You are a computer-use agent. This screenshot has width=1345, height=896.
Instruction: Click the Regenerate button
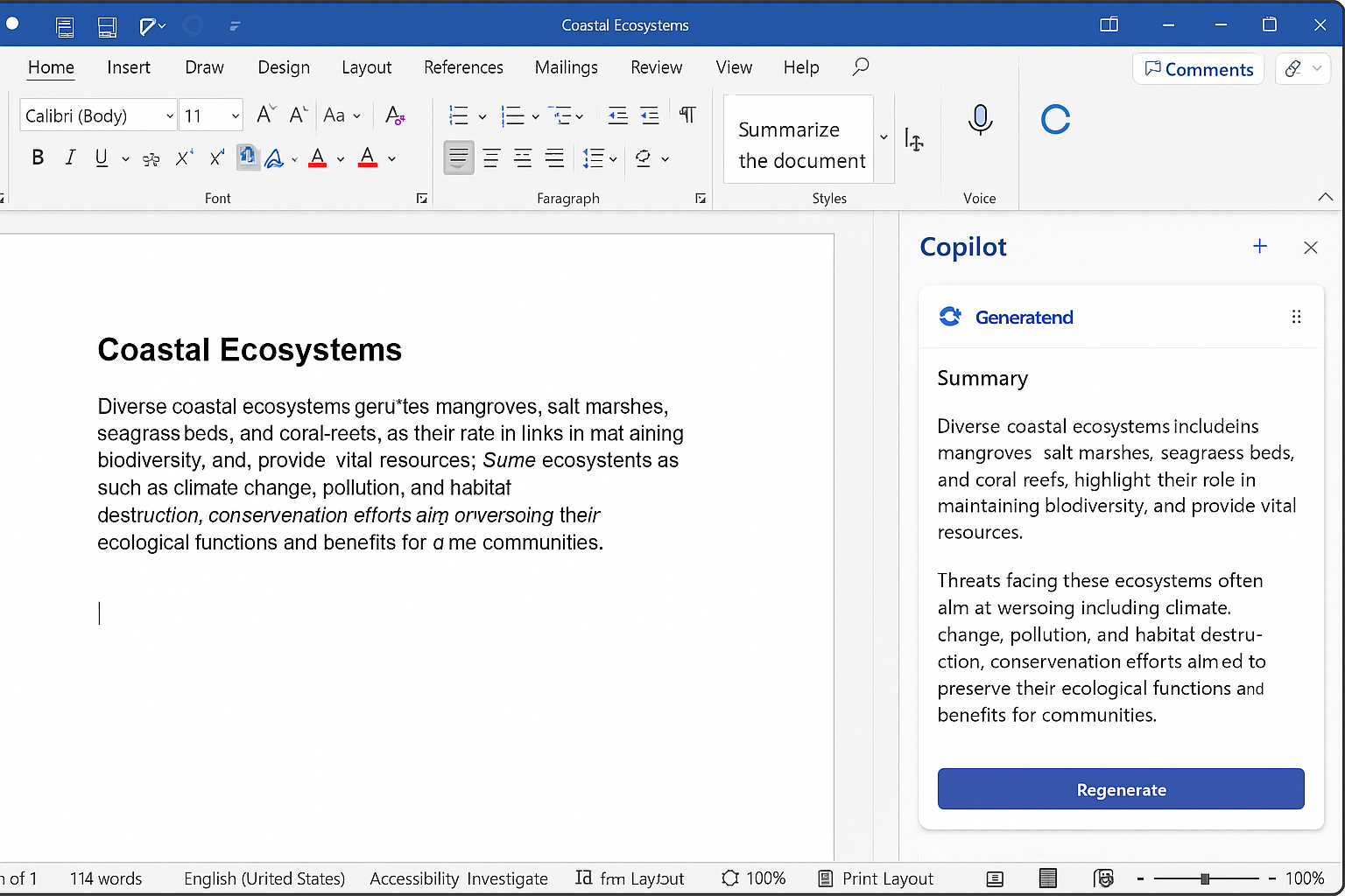(x=1121, y=789)
